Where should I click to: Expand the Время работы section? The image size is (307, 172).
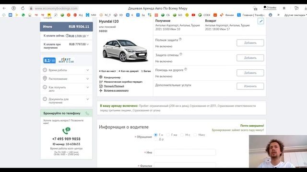[x=66, y=70]
